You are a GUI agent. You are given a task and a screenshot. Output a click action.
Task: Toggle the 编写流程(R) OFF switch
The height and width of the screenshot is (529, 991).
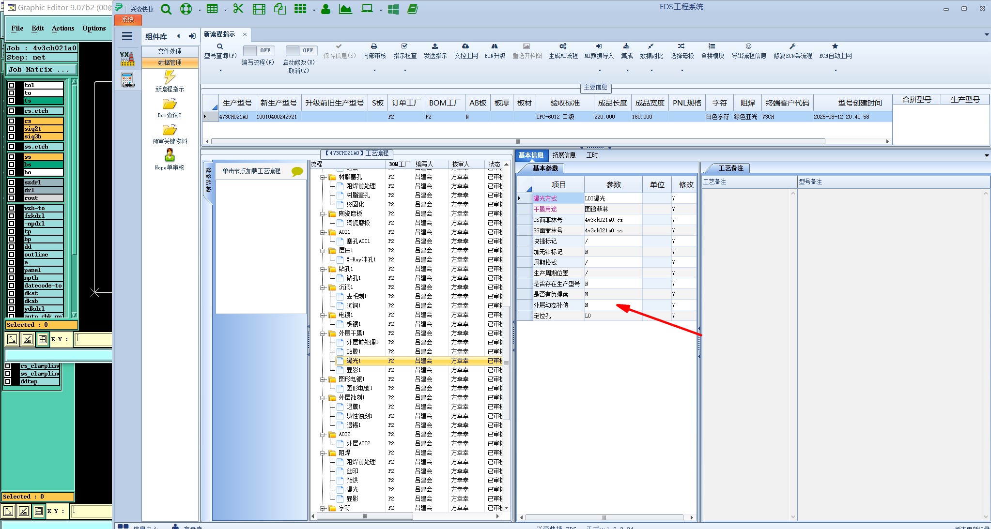(x=259, y=50)
